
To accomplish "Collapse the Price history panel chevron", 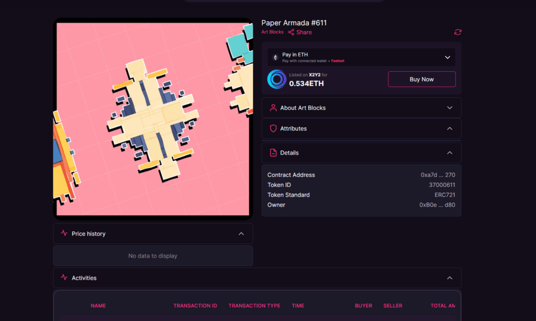I will click(x=241, y=234).
